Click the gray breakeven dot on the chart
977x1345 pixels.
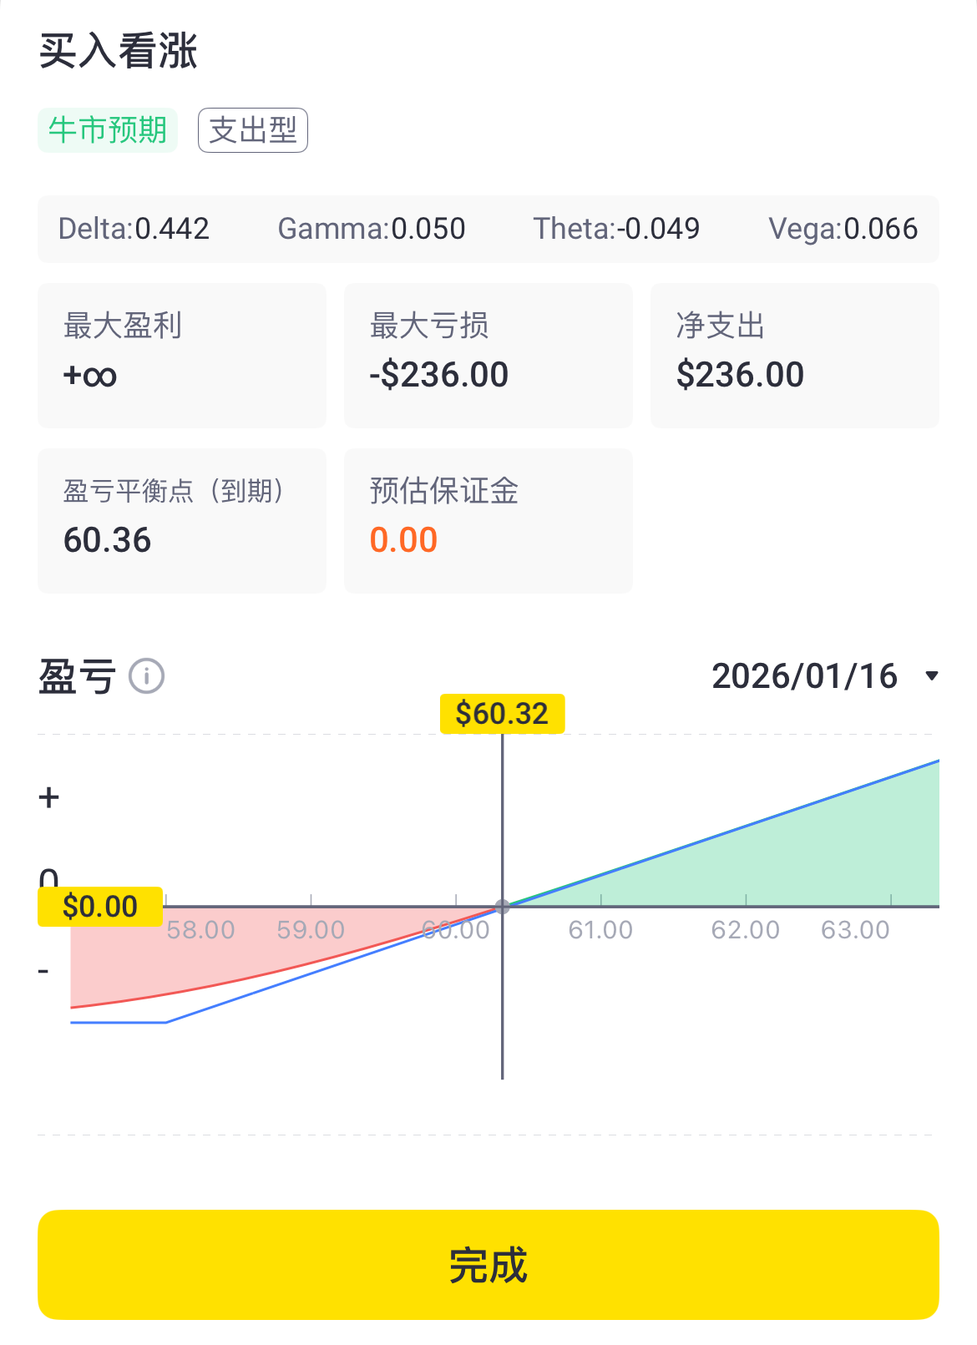[502, 907]
